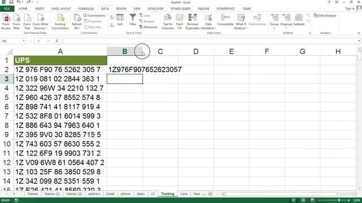The image size is (362, 203).
Task: Switch to Page Layout view
Action: (303, 200)
